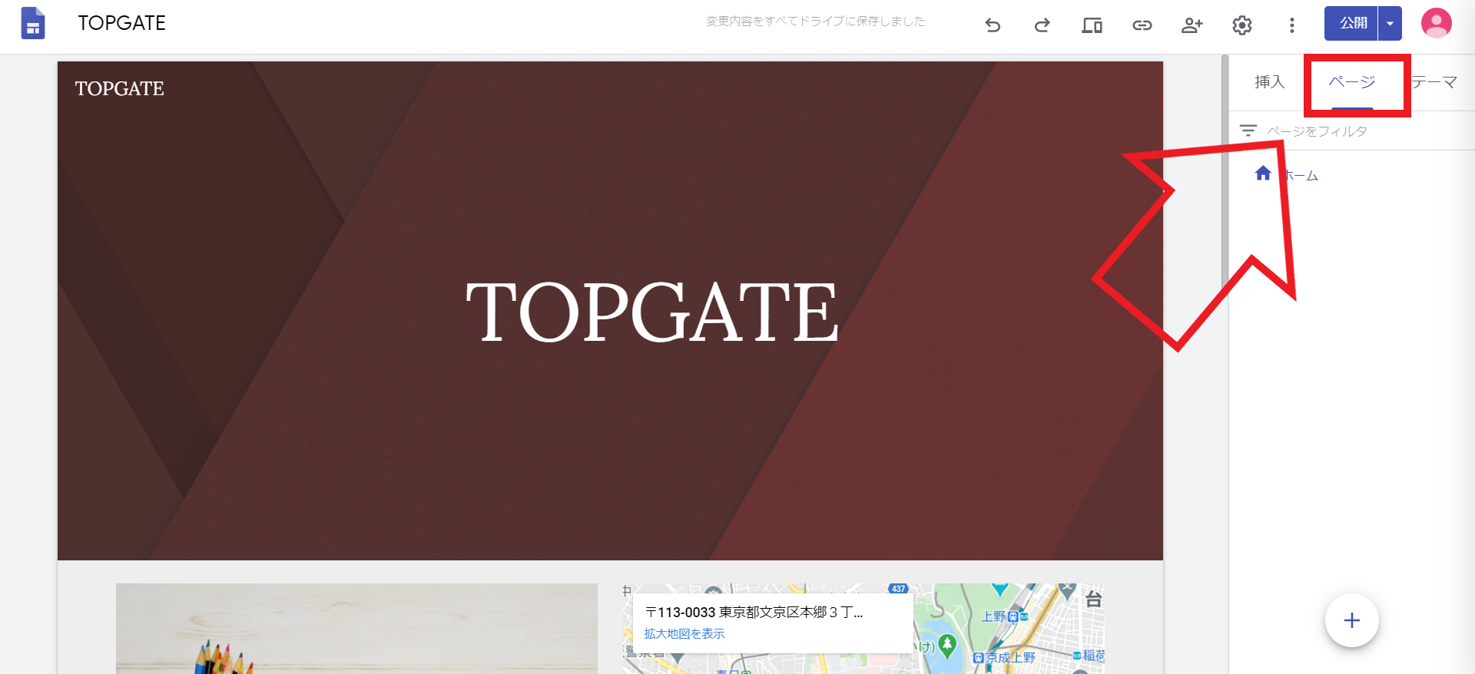The image size is (1475, 674).
Task: Open the 拡大地図を表示 link
Action: tap(684, 633)
